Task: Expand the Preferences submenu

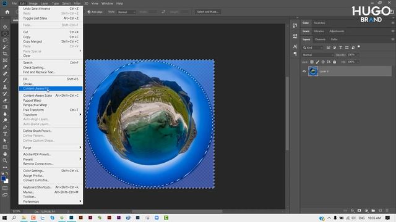Action: click(x=51, y=202)
